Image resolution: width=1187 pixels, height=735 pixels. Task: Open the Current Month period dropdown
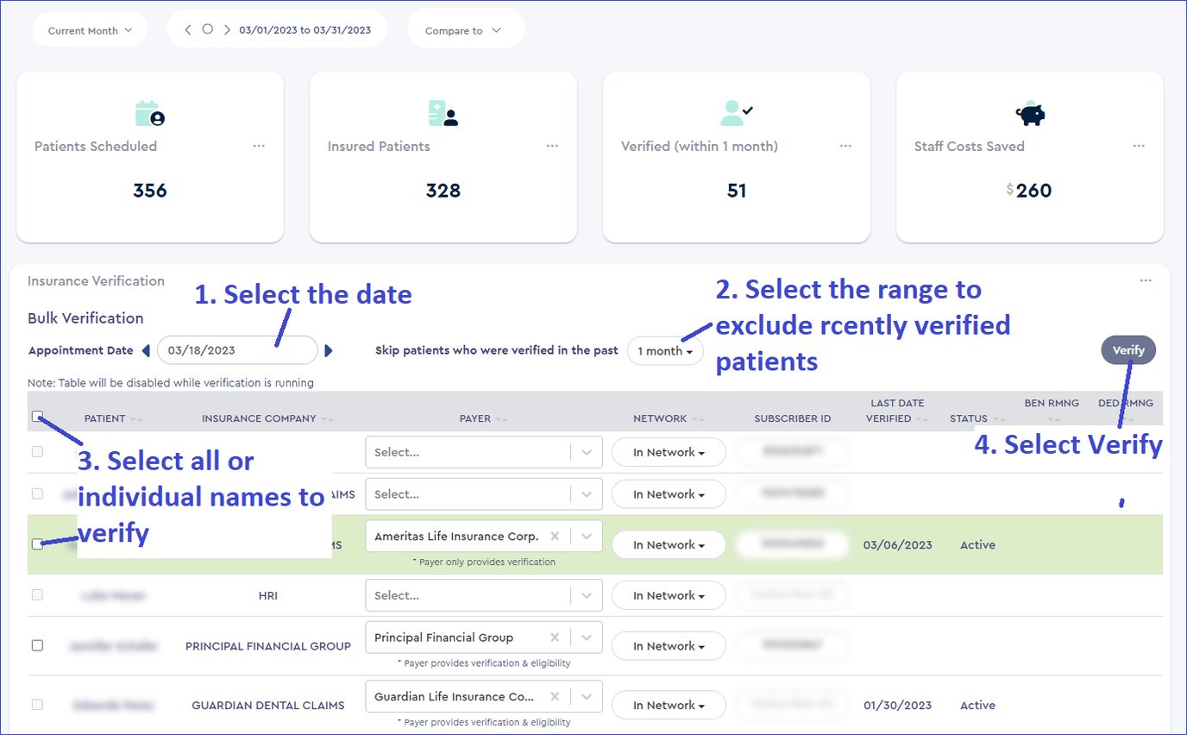(x=90, y=30)
